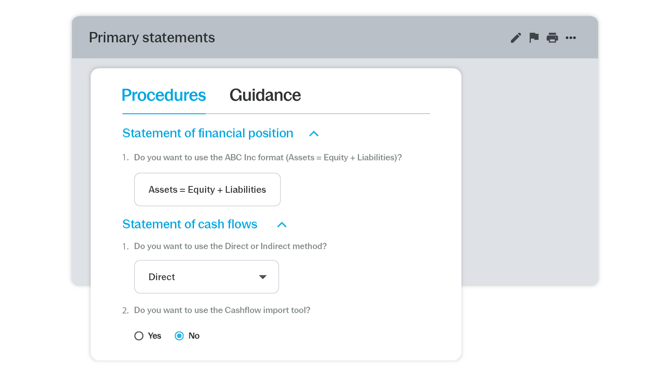Click the Statement of cash flows heading

click(x=190, y=224)
